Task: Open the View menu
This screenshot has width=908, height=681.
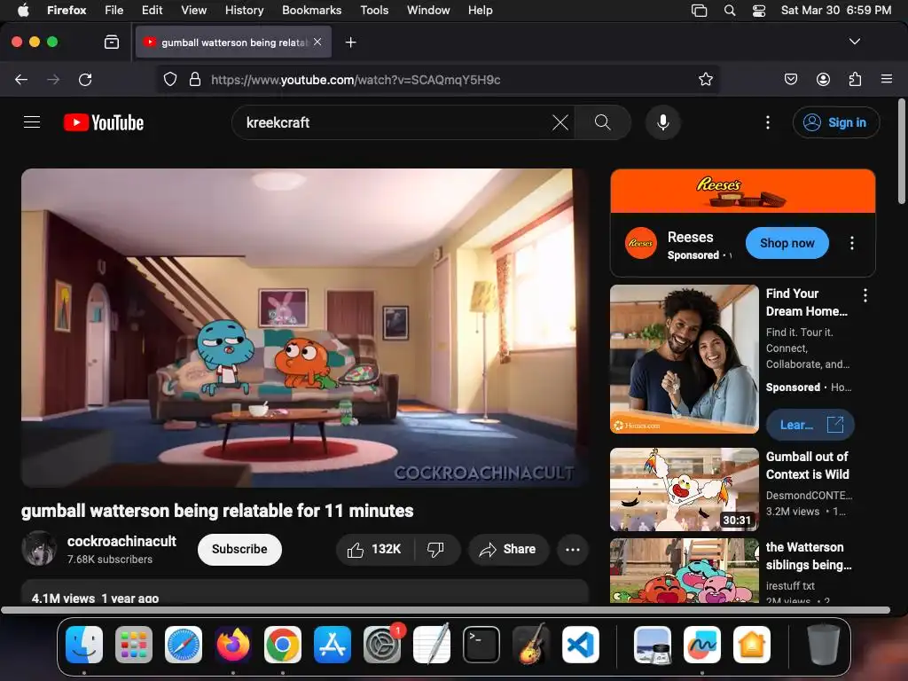Action: 193,10
